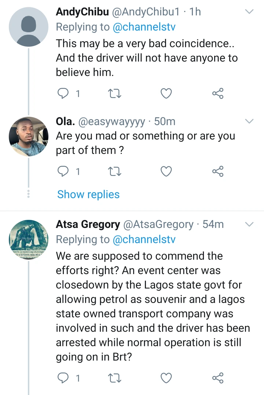Open options chevron on Ola's tweet
Screen dimensions: 264x395
(249, 121)
